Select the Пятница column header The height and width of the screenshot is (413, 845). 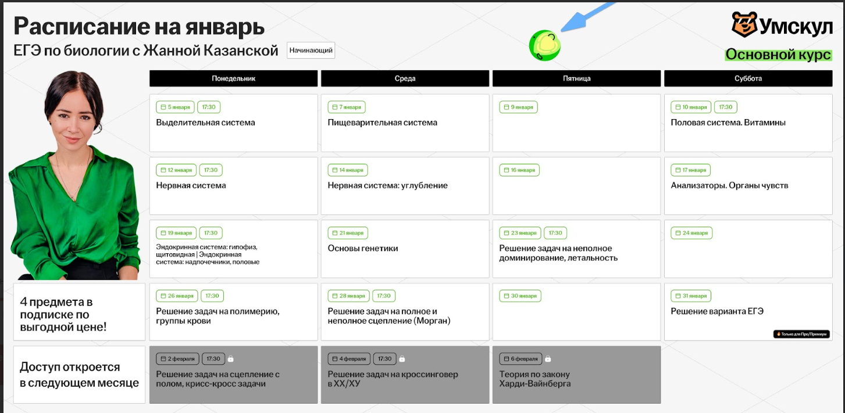click(576, 78)
